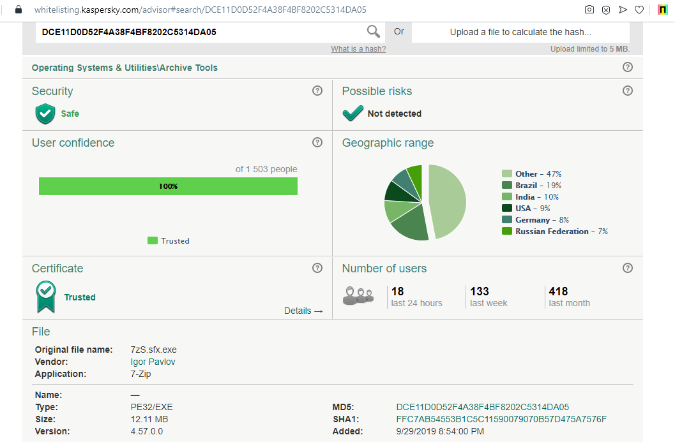The image size is (675, 442).
Task: Click the green Safe shield icon
Action: [x=45, y=114]
